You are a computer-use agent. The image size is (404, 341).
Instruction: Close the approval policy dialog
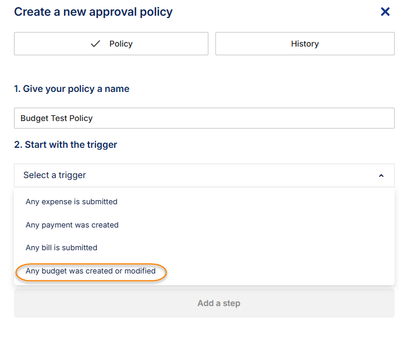(385, 12)
